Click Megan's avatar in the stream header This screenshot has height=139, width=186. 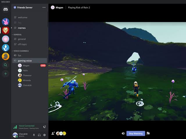point(53,8)
